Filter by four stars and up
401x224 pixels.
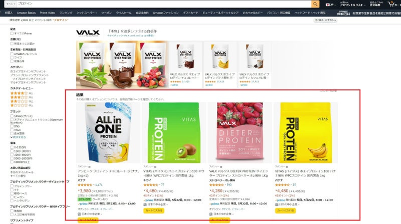click(x=21, y=93)
